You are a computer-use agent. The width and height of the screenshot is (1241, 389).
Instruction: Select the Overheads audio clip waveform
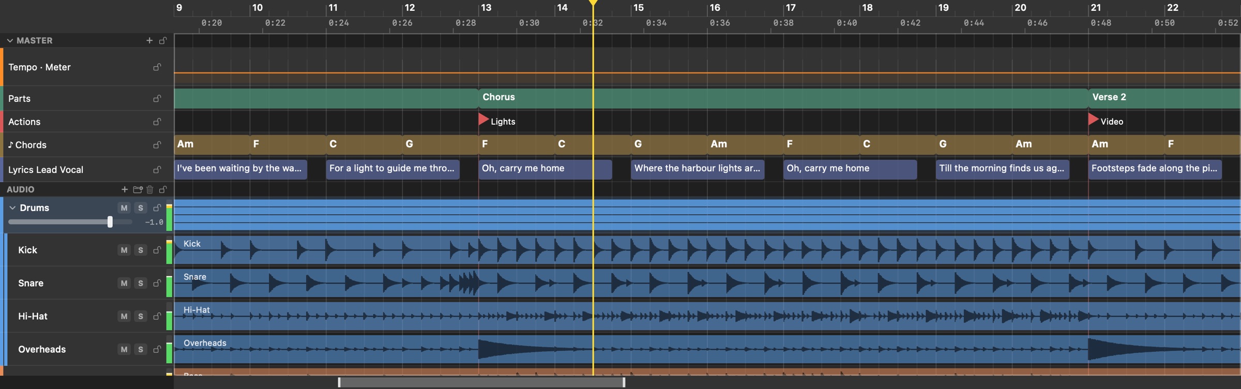click(707, 350)
